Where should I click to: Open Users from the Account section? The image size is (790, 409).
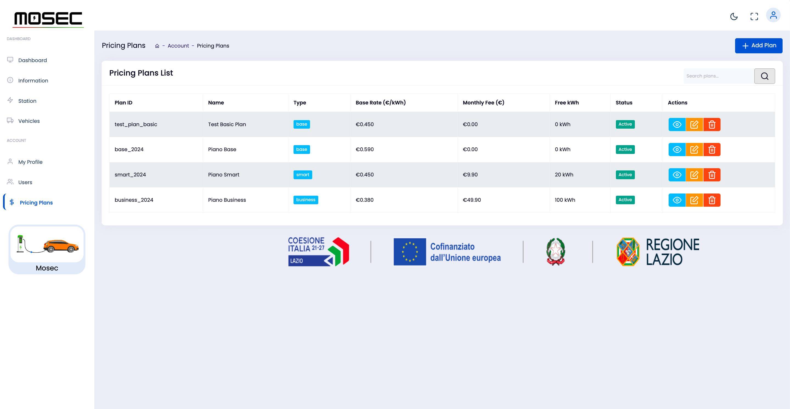coord(25,182)
